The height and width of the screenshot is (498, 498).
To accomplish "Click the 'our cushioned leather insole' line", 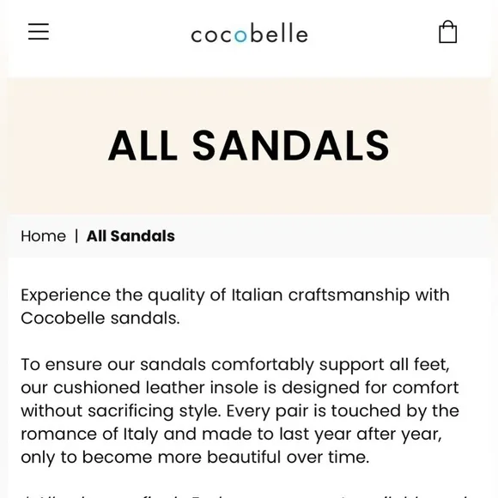I will 240,388.
